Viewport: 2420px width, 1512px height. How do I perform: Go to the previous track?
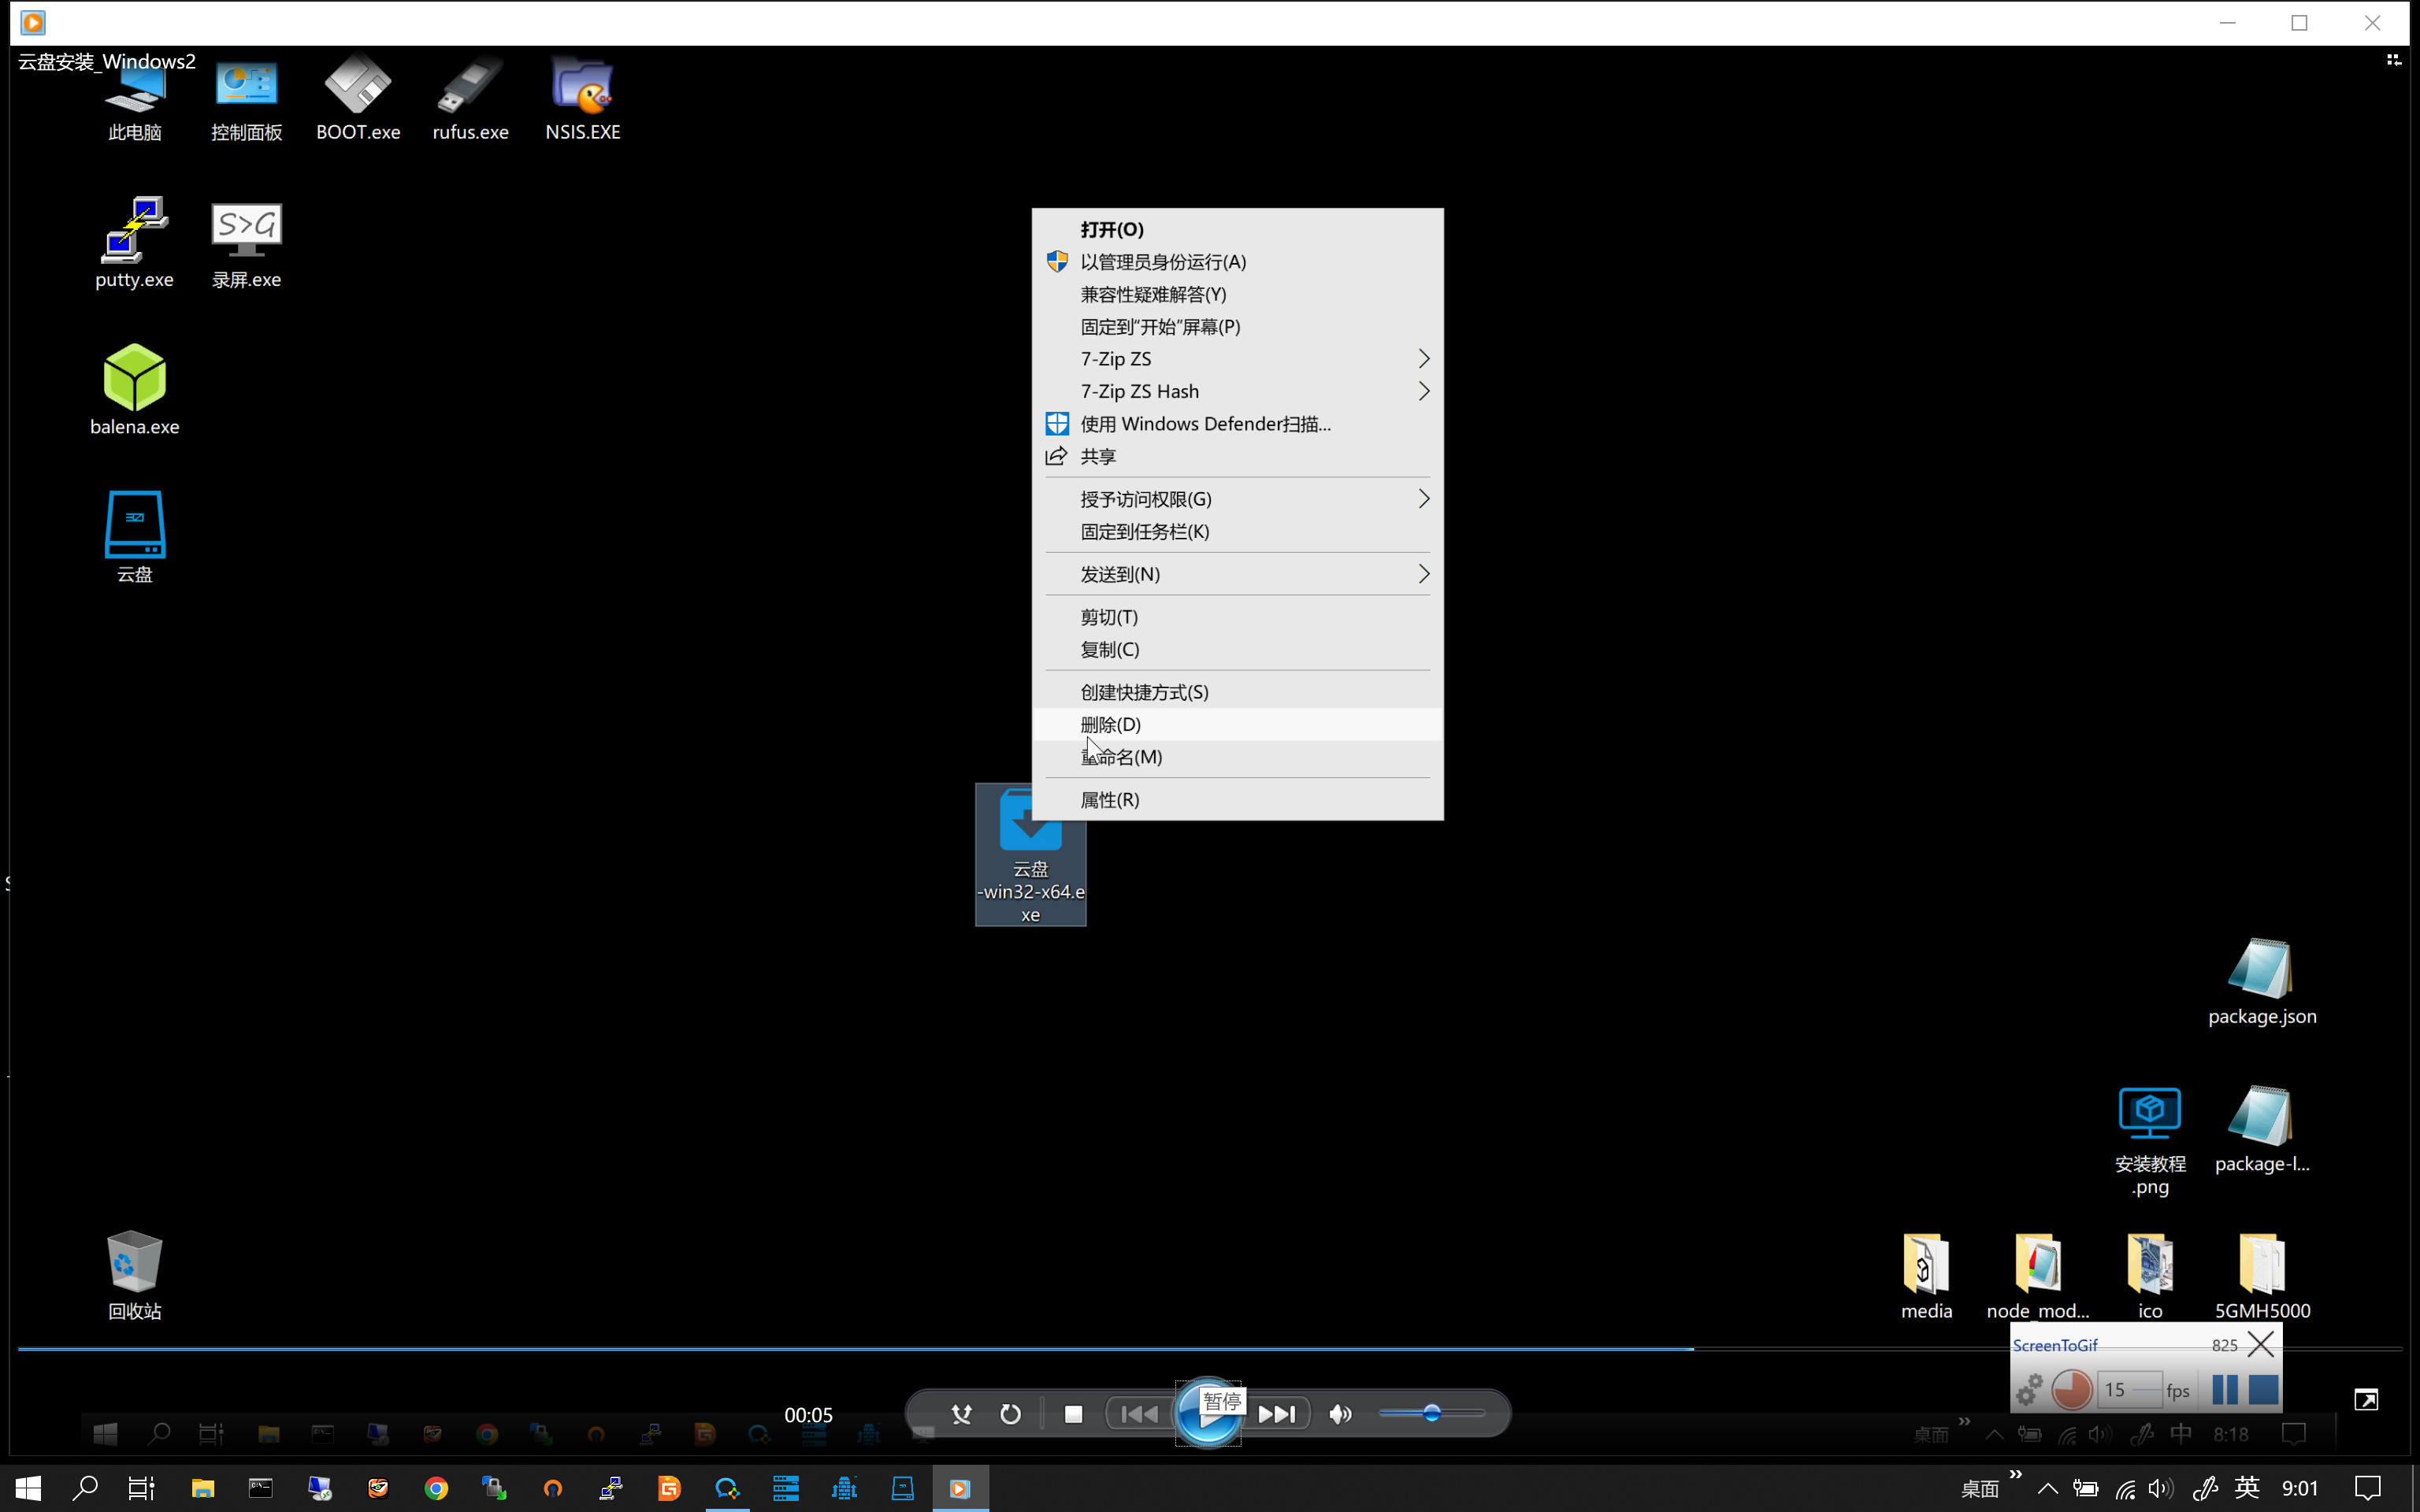tap(1140, 1414)
